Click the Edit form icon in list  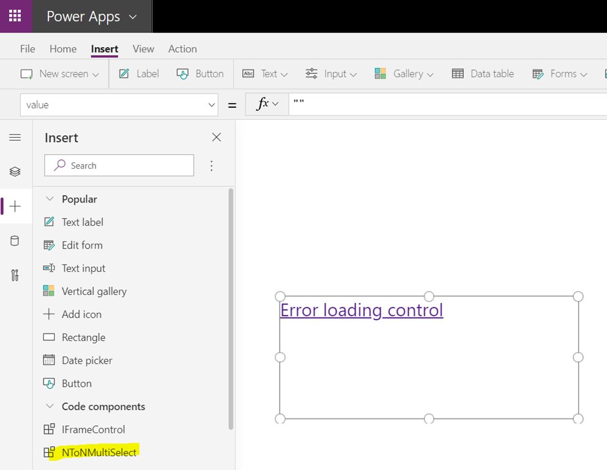[49, 245]
